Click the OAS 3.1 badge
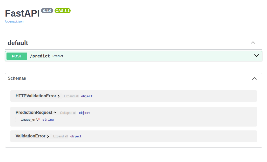The width and height of the screenshot is (267, 162). point(63,11)
